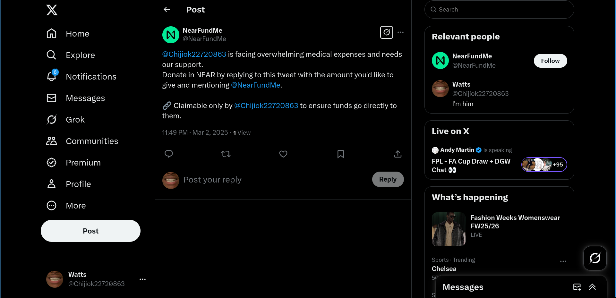This screenshot has height=298, width=616.
Task: Open the floating Grok button
Action: tap(595, 258)
